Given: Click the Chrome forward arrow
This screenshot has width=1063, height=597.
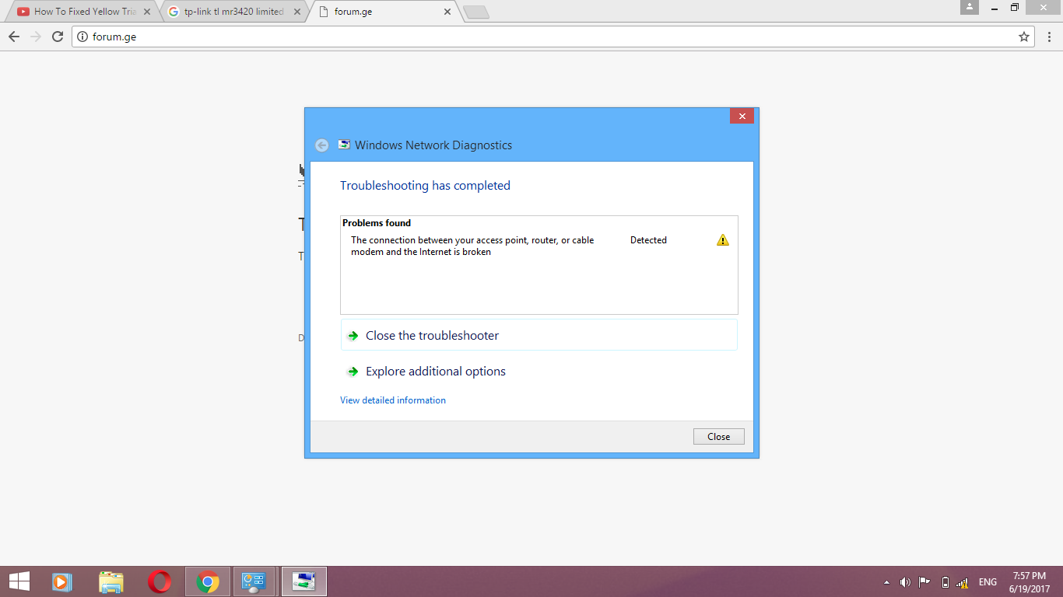Looking at the screenshot, I should 35,37.
